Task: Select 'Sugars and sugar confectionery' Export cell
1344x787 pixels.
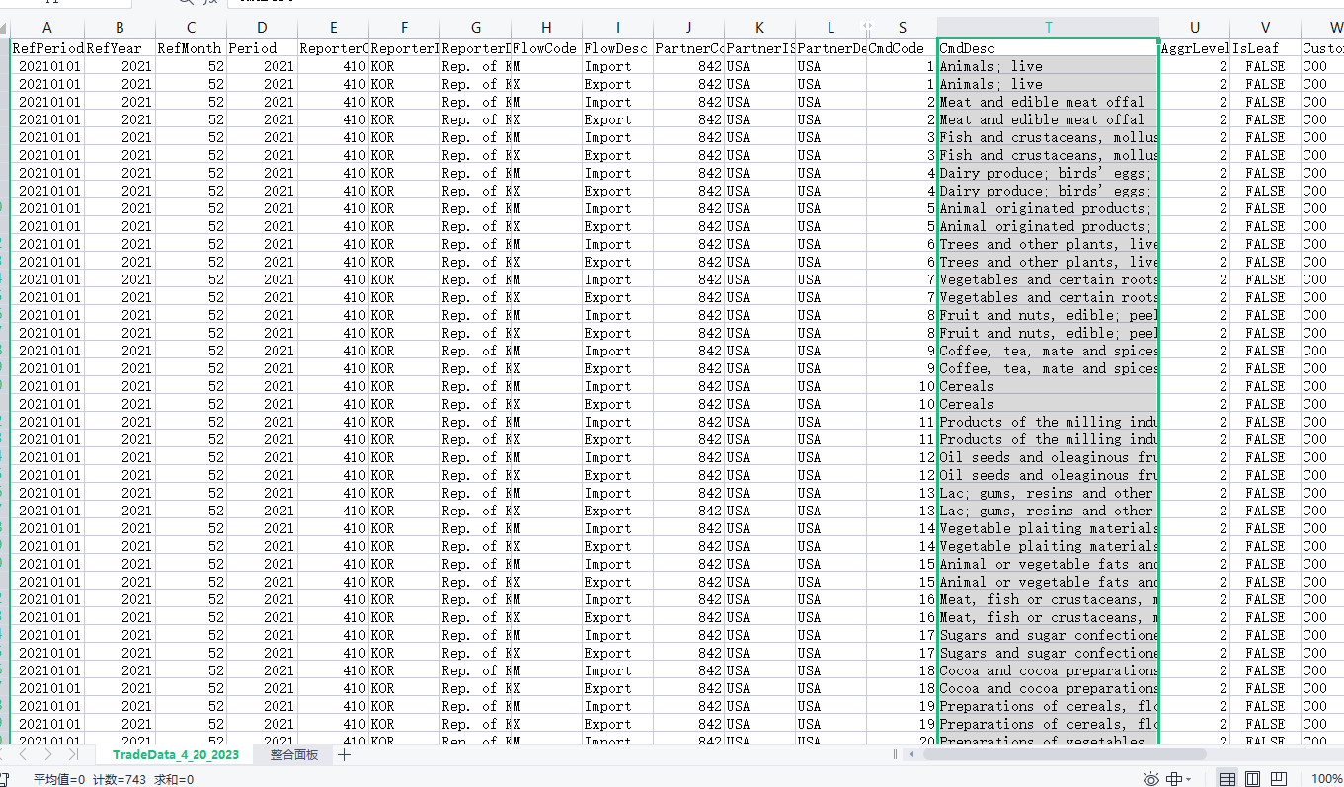Action: (1048, 653)
